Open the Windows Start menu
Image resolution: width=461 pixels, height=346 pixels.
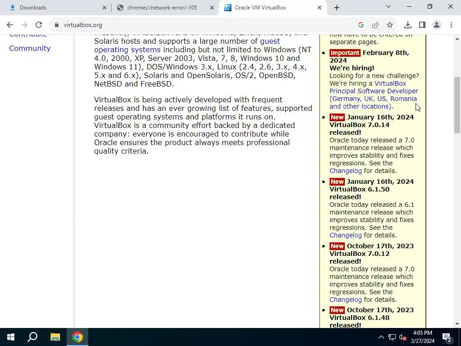click(x=11, y=337)
